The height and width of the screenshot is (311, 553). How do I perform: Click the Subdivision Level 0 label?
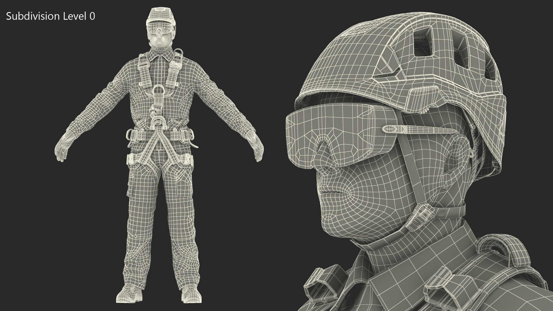click(50, 16)
